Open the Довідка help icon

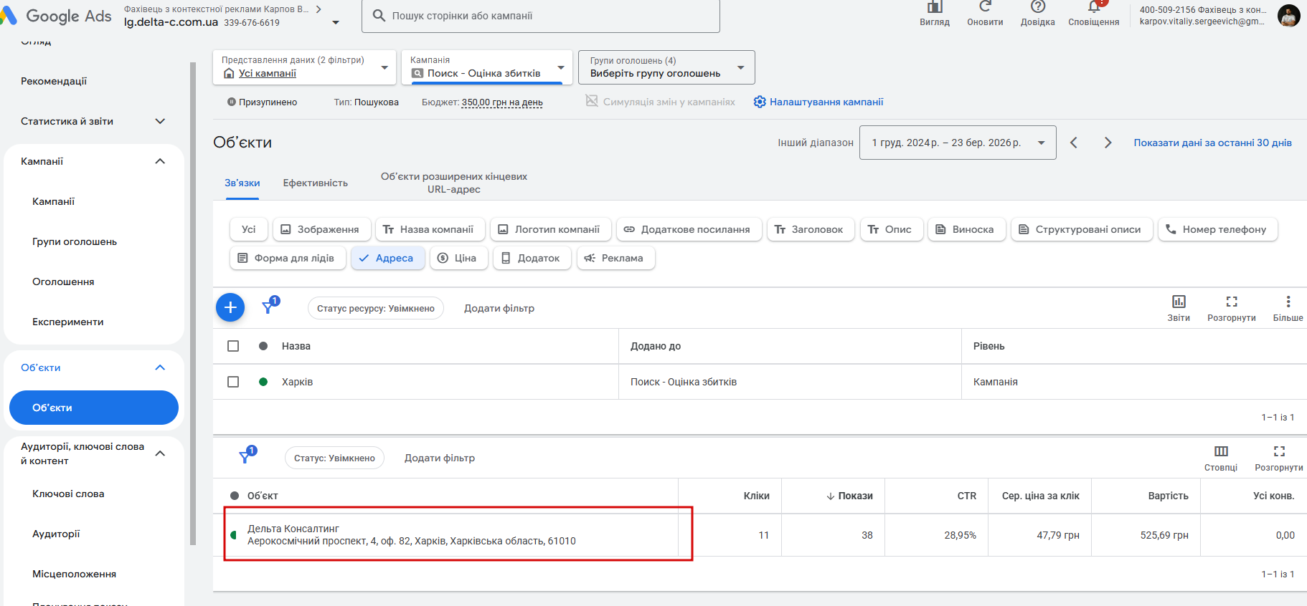click(1037, 7)
